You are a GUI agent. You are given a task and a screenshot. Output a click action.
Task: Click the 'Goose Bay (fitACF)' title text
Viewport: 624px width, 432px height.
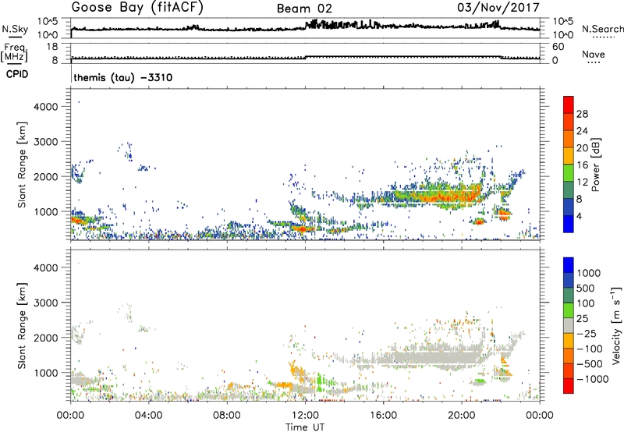coord(137,8)
